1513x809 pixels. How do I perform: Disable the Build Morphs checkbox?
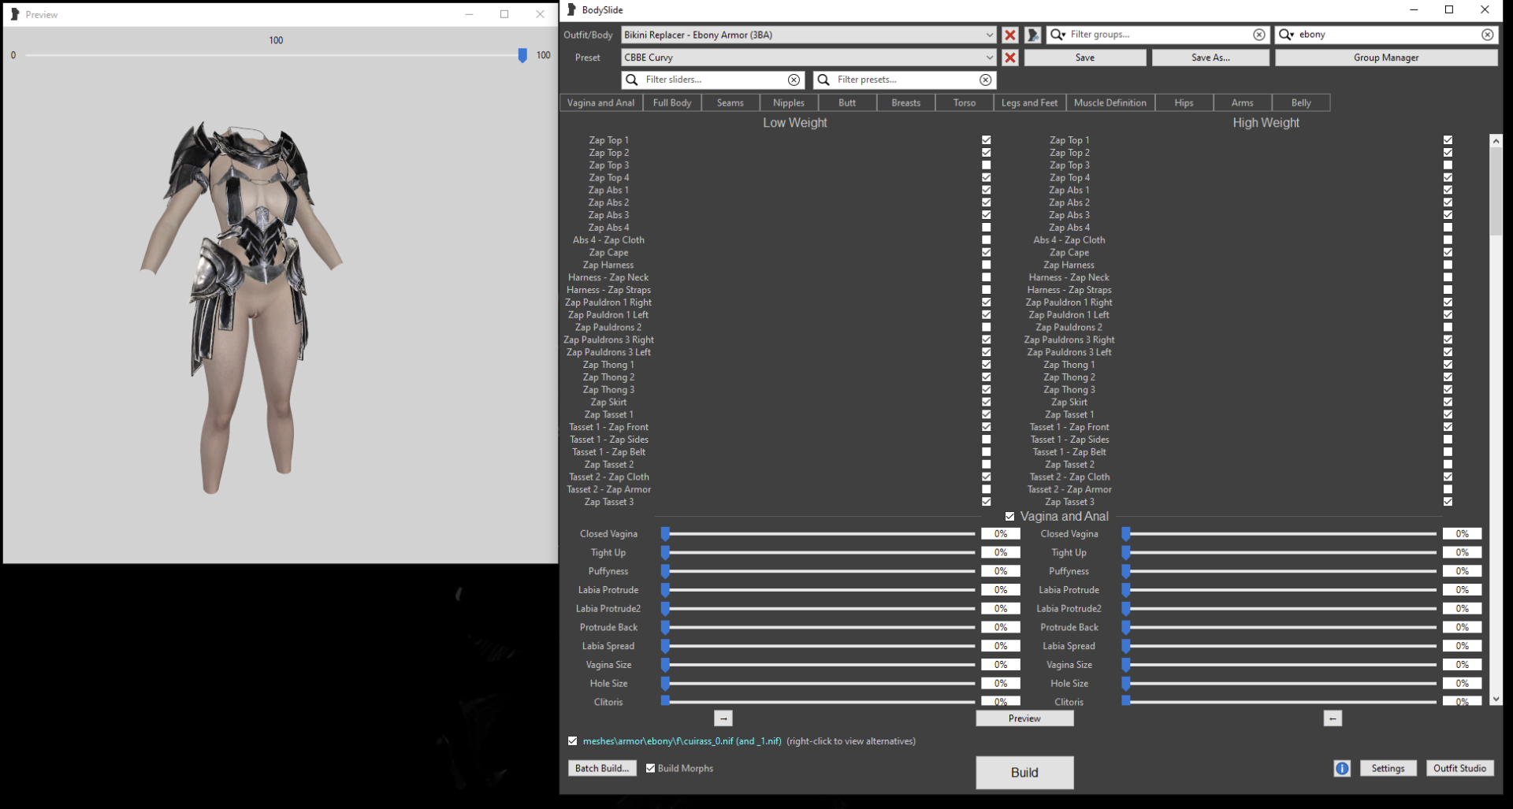tap(650, 768)
